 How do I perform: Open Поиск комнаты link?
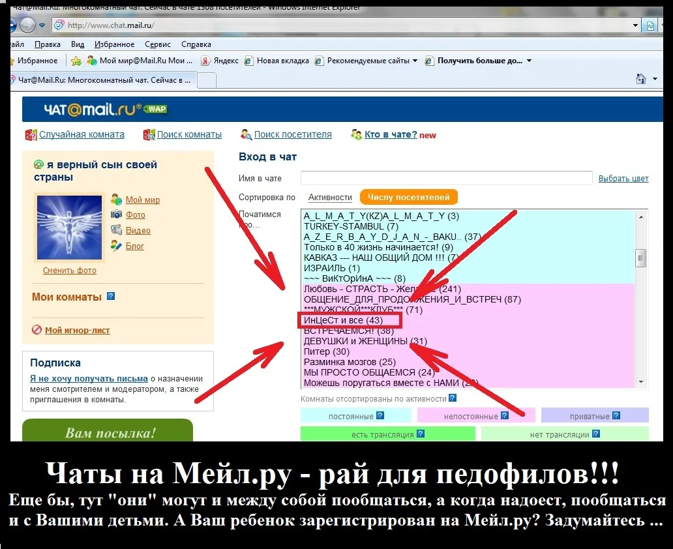(189, 134)
